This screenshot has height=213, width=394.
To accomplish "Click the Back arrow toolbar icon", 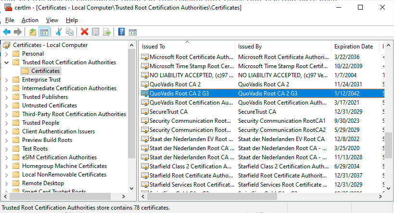I will (7, 32).
